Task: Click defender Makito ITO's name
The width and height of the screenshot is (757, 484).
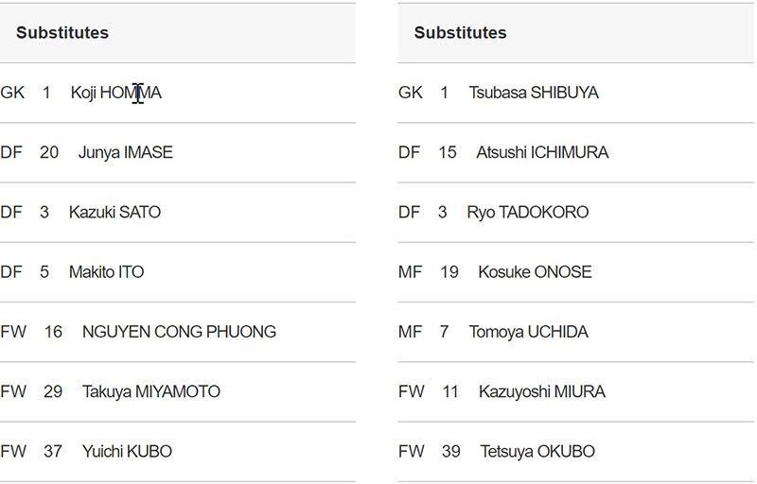Action: pyautogui.click(x=106, y=272)
